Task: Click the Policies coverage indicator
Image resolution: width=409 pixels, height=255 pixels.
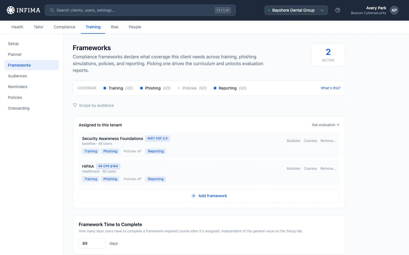Action: tap(192, 88)
